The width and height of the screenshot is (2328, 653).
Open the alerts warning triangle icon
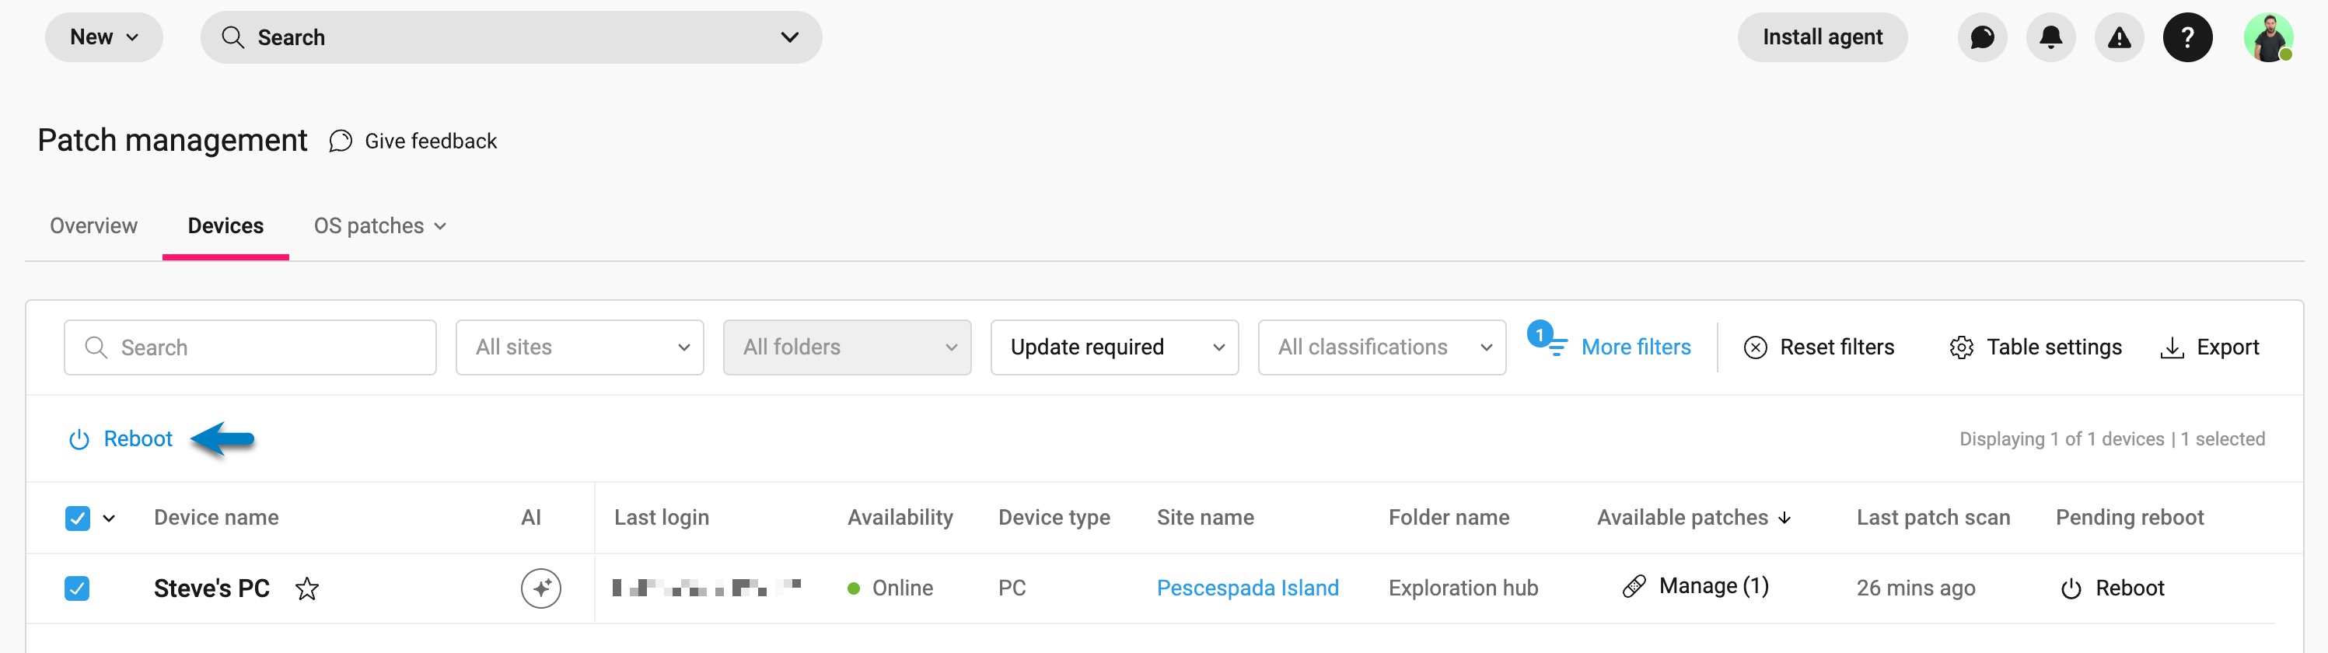(x=2118, y=37)
